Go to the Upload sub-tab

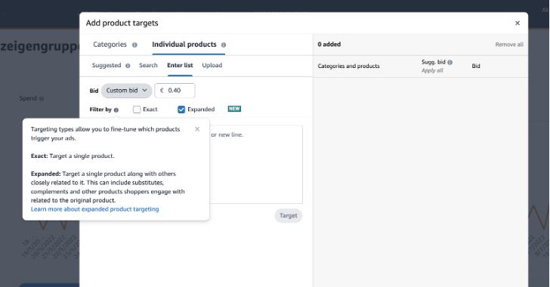[x=212, y=65]
